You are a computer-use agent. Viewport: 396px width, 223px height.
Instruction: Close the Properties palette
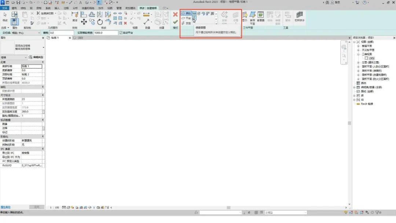pyautogui.click(x=43, y=38)
